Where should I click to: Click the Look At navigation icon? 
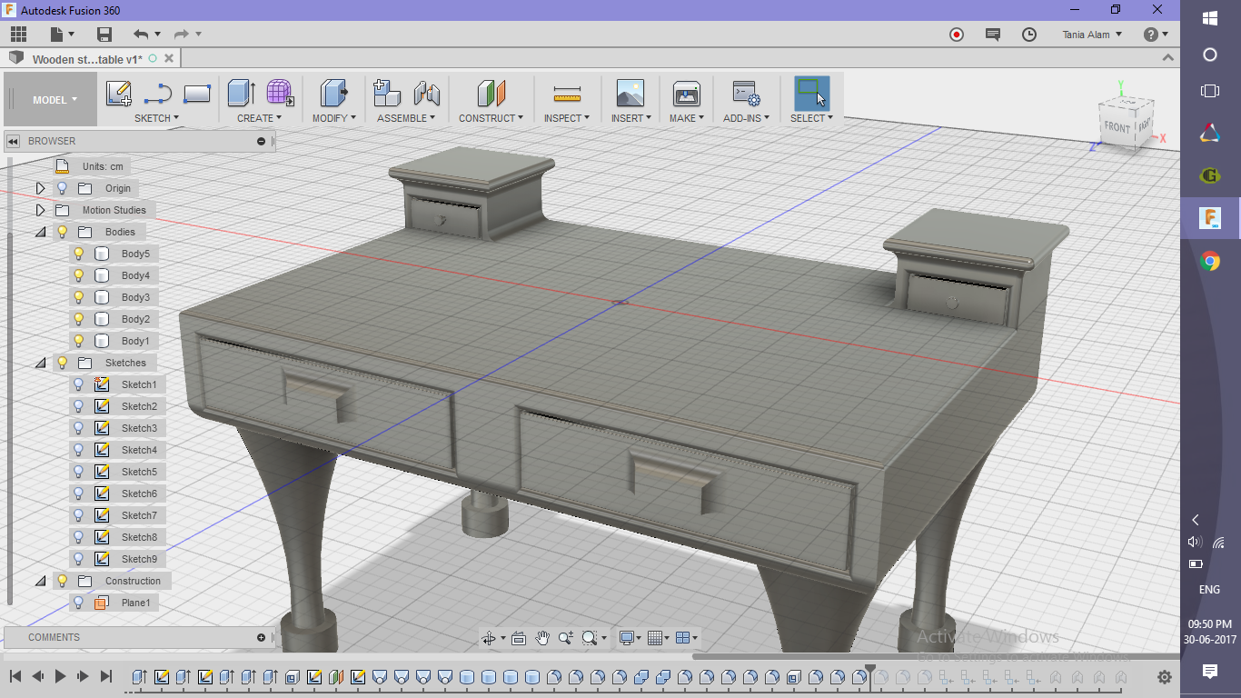coord(519,638)
